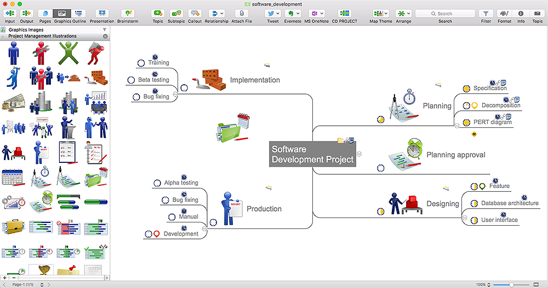Add a Callout to the topic
The width and height of the screenshot is (548, 288).
point(195,13)
